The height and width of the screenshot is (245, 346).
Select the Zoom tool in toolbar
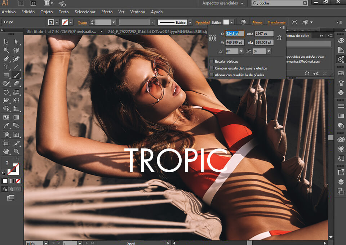point(17,152)
